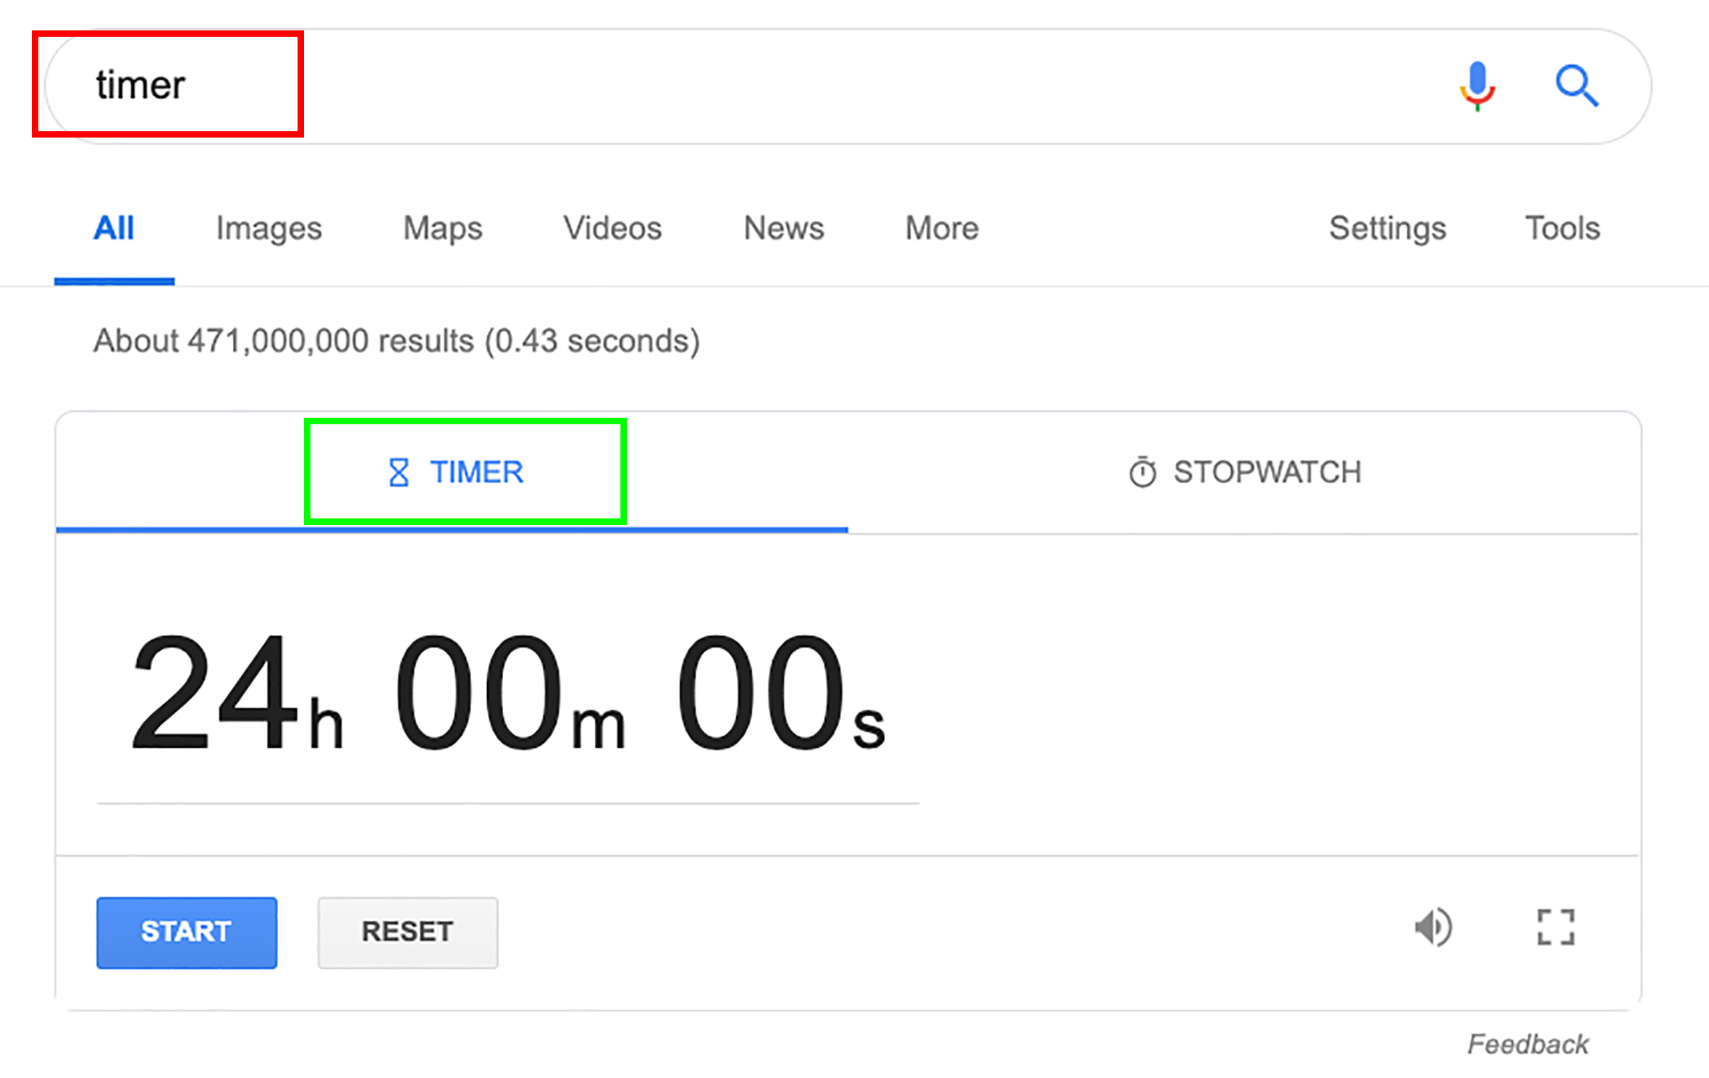Show News search results

[784, 229]
